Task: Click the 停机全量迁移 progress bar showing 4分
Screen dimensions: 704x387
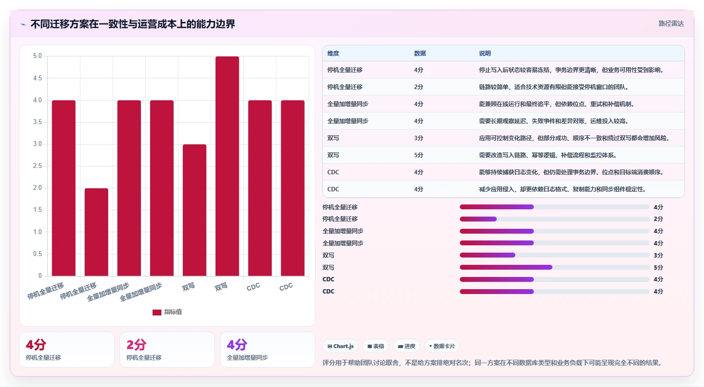Action: click(555, 207)
